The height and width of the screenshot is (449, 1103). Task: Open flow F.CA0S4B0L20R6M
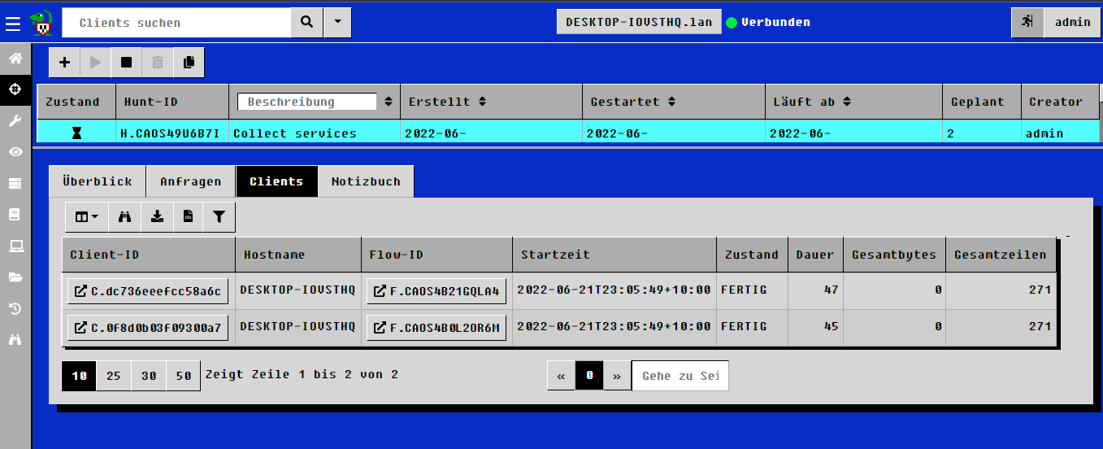click(436, 329)
